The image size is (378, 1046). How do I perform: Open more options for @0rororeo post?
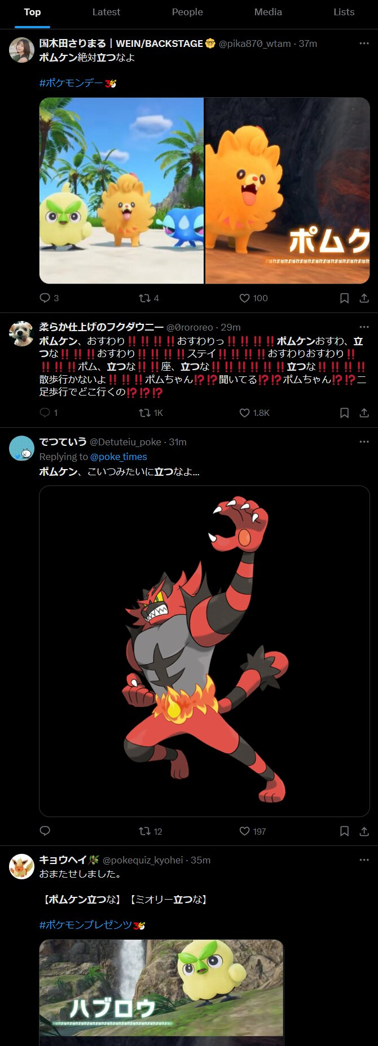364,327
